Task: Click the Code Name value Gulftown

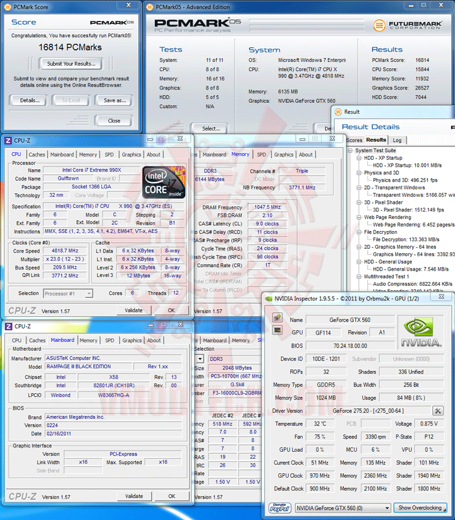Action: [68, 179]
